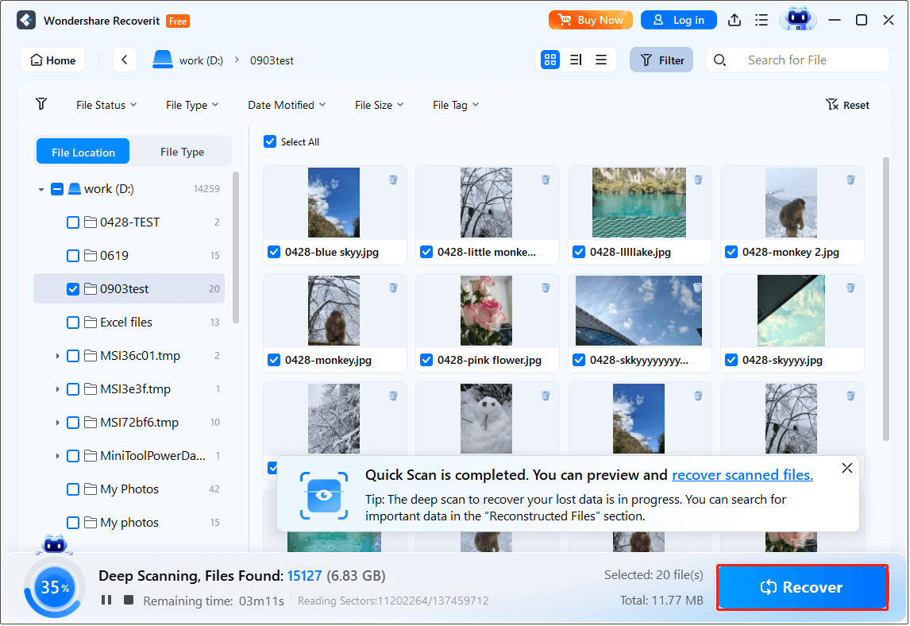Uncheck the 0903test folder checkbox
910x626 pixels.
73,289
